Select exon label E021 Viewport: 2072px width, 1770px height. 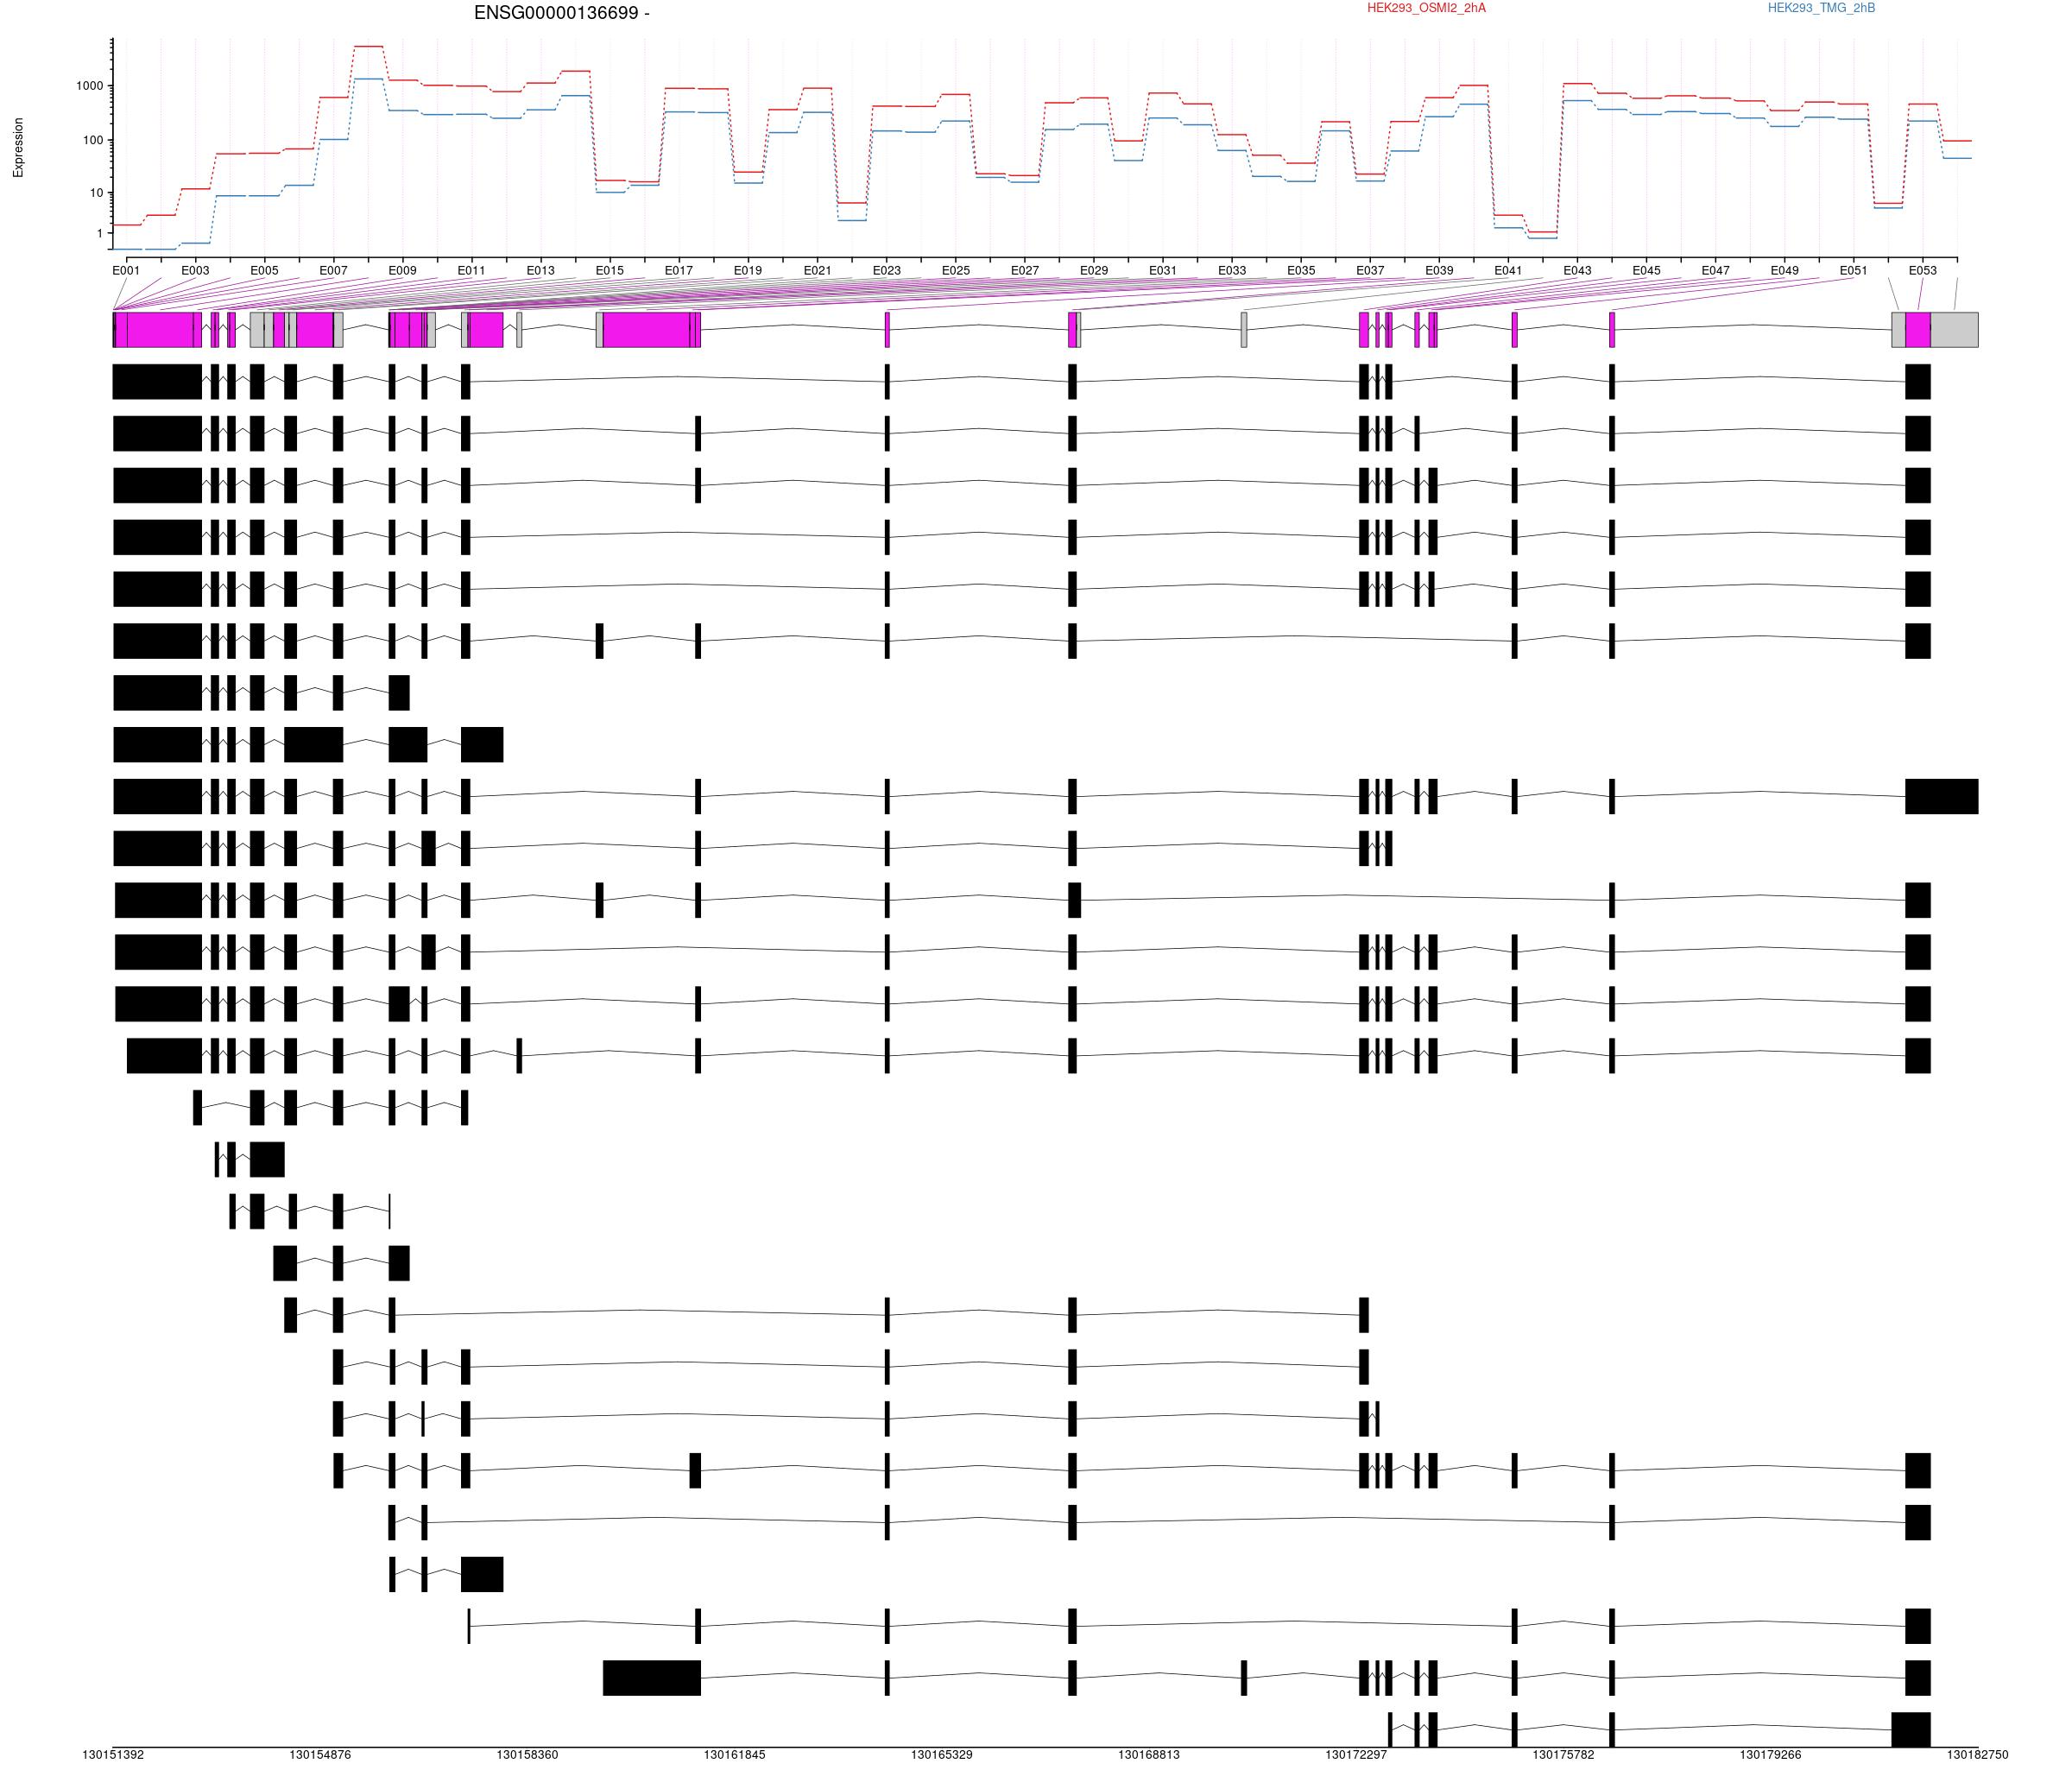817,270
